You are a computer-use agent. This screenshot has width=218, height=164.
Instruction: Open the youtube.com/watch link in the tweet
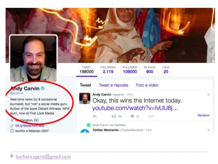(135, 108)
